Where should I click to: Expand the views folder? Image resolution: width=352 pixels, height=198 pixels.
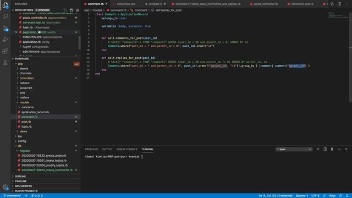(x=23, y=131)
